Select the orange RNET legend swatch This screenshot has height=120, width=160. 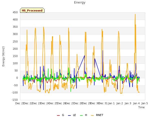coord(92,115)
